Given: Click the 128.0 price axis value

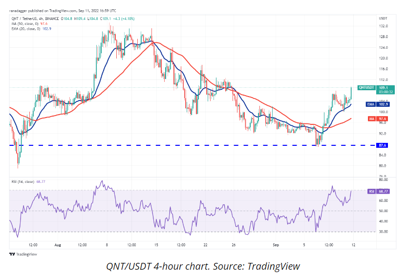Looking at the screenshot, I should [x=384, y=37].
